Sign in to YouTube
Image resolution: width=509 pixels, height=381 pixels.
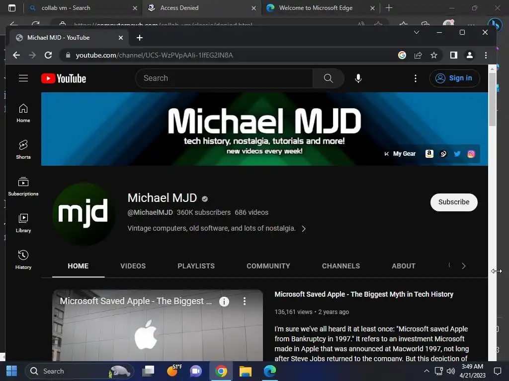tap(454, 78)
